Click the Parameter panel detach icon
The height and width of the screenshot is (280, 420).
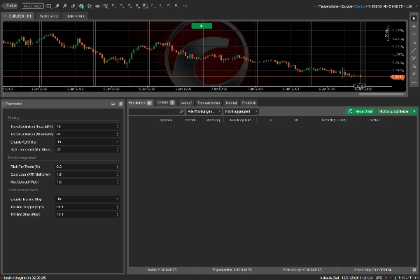click(113, 104)
